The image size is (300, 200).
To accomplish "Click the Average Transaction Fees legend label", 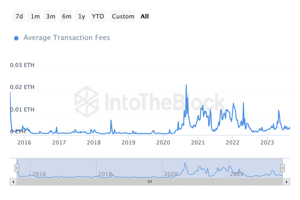I will coord(67,38).
